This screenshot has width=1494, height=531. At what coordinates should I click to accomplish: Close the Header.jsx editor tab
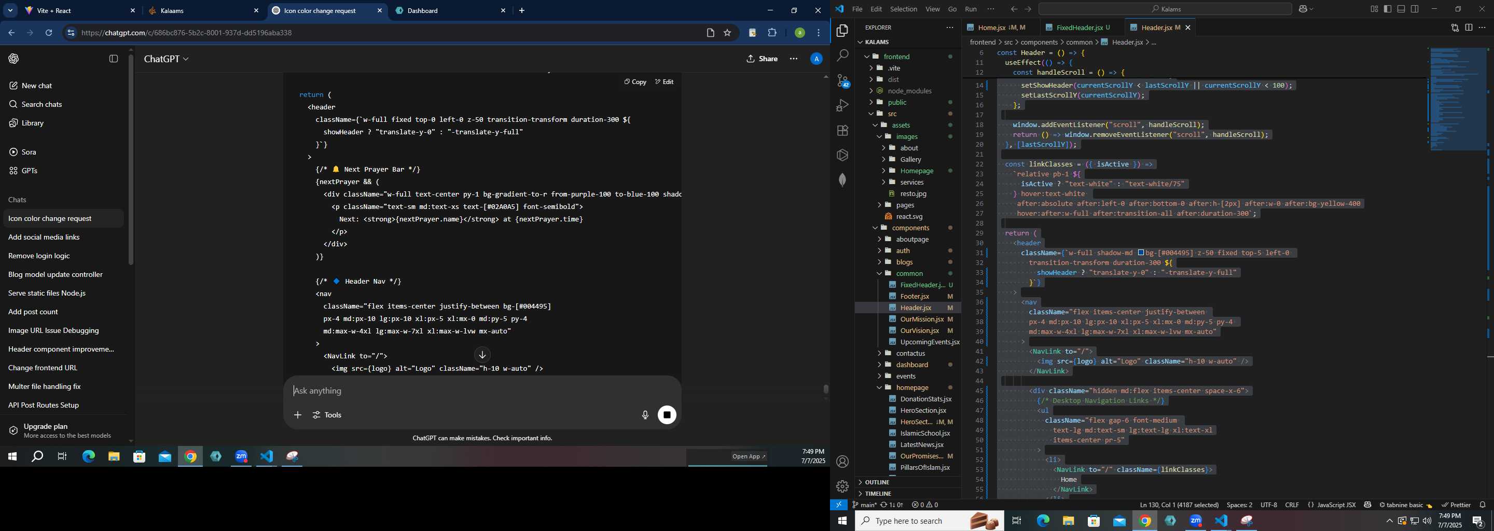click(1188, 27)
